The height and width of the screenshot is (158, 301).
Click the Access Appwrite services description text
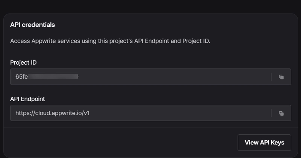(110, 41)
